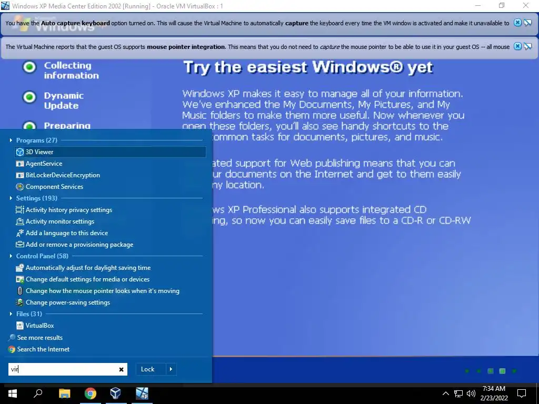539x404 pixels.
Task: Open Google Chrome from the taskbar
Action: 90,393
